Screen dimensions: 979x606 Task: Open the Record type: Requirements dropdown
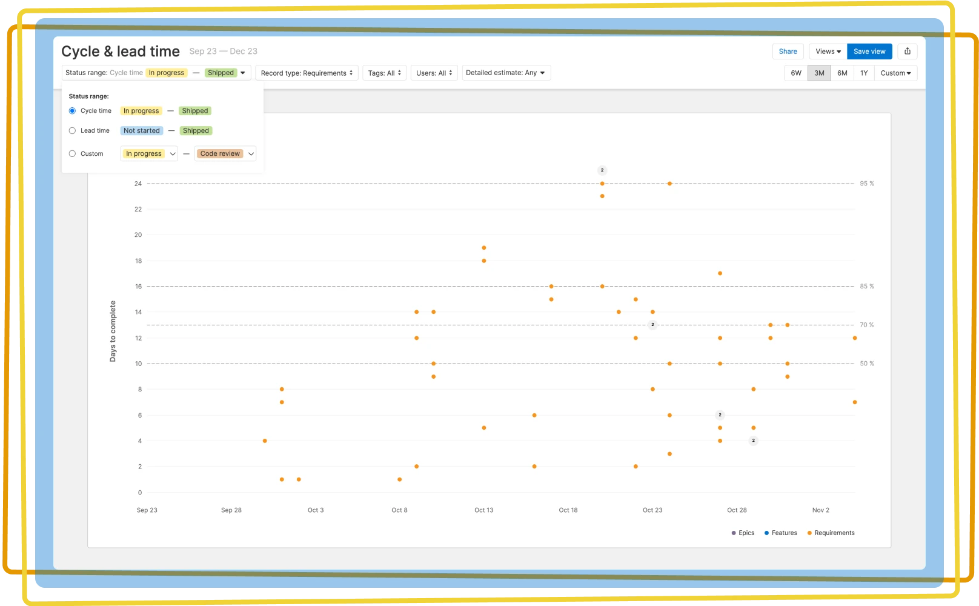(x=307, y=73)
